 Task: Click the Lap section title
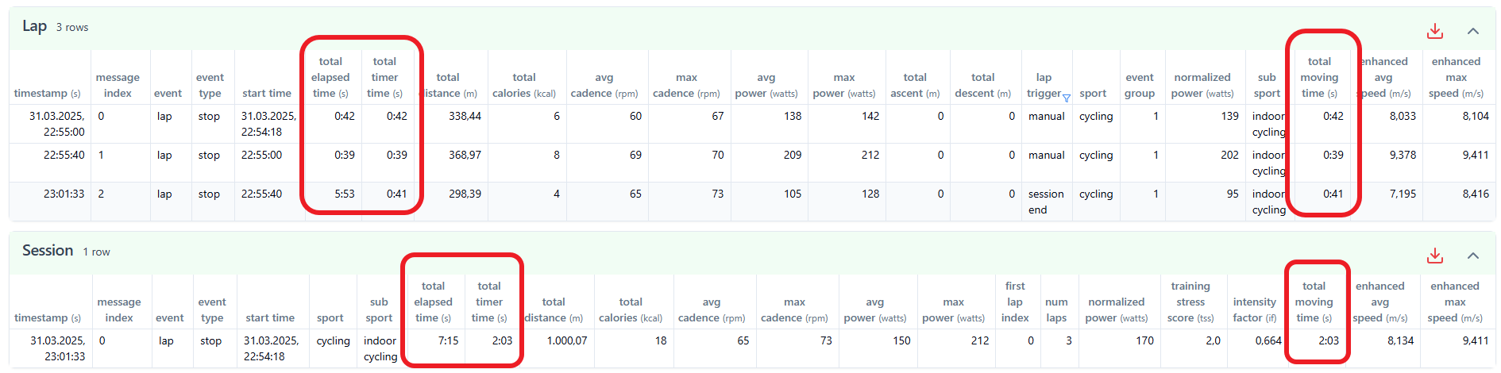35,26
